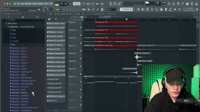Collapse the FXs folder in browser
200x112 pixels.
click(12, 44)
